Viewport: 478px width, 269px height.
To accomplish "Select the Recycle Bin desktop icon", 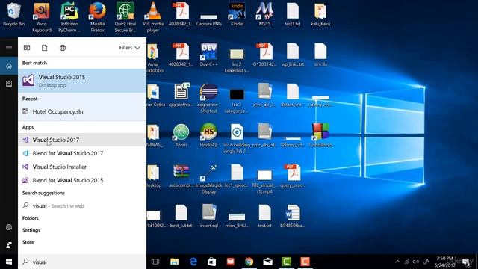I will pyautogui.click(x=13, y=15).
